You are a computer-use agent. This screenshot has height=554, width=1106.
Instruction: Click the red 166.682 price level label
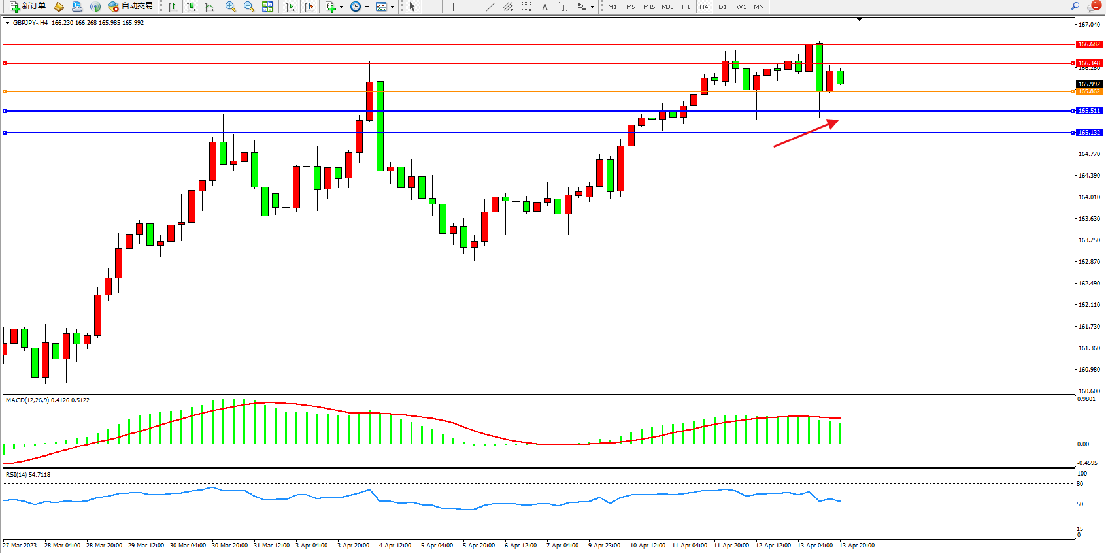(x=1089, y=44)
